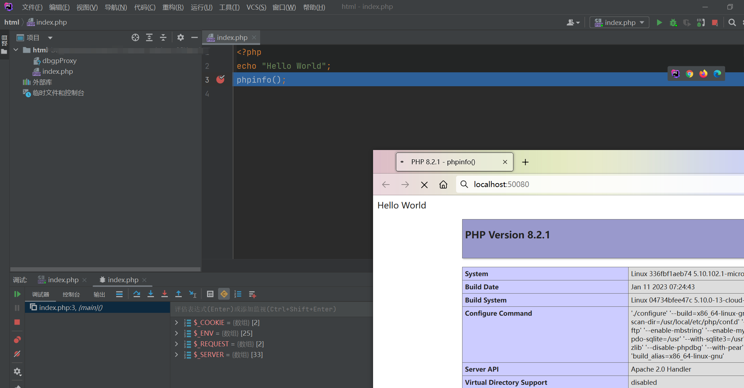Open the View Breakpoints icon
This screenshot has width=744, height=388.
(x=17, y=340)
